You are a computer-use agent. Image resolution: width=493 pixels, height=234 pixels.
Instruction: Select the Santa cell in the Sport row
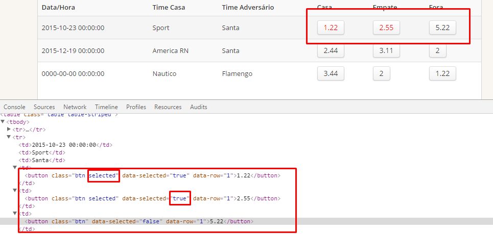230,28
